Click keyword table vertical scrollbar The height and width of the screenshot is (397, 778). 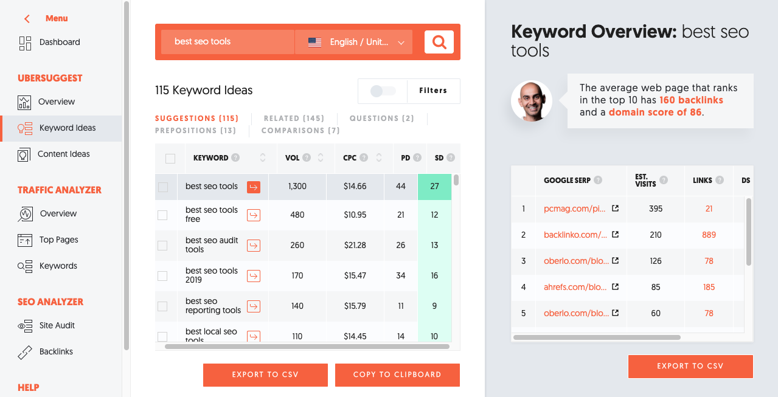tap(456, 180)
